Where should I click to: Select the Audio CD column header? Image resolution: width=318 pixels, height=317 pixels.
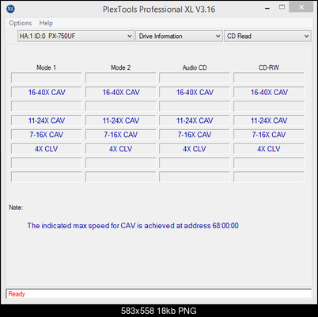195,67
